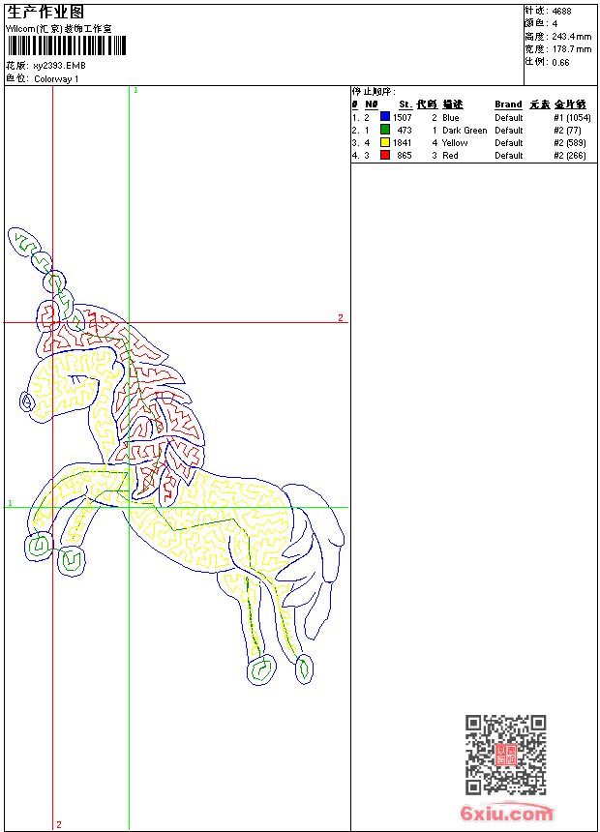Click the Red color swatch in row 4
The width and height of the screenshot is (600, 832).
(x=385, y=155)
